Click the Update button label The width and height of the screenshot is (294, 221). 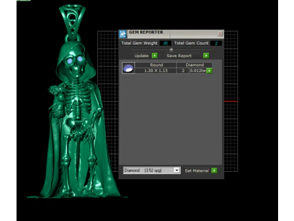tap(141, 56)
